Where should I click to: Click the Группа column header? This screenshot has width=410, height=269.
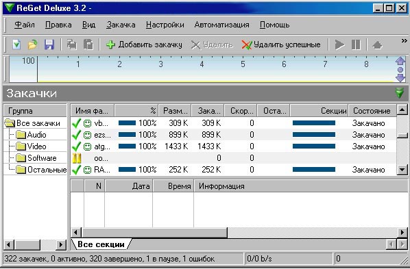click(35, 111)
